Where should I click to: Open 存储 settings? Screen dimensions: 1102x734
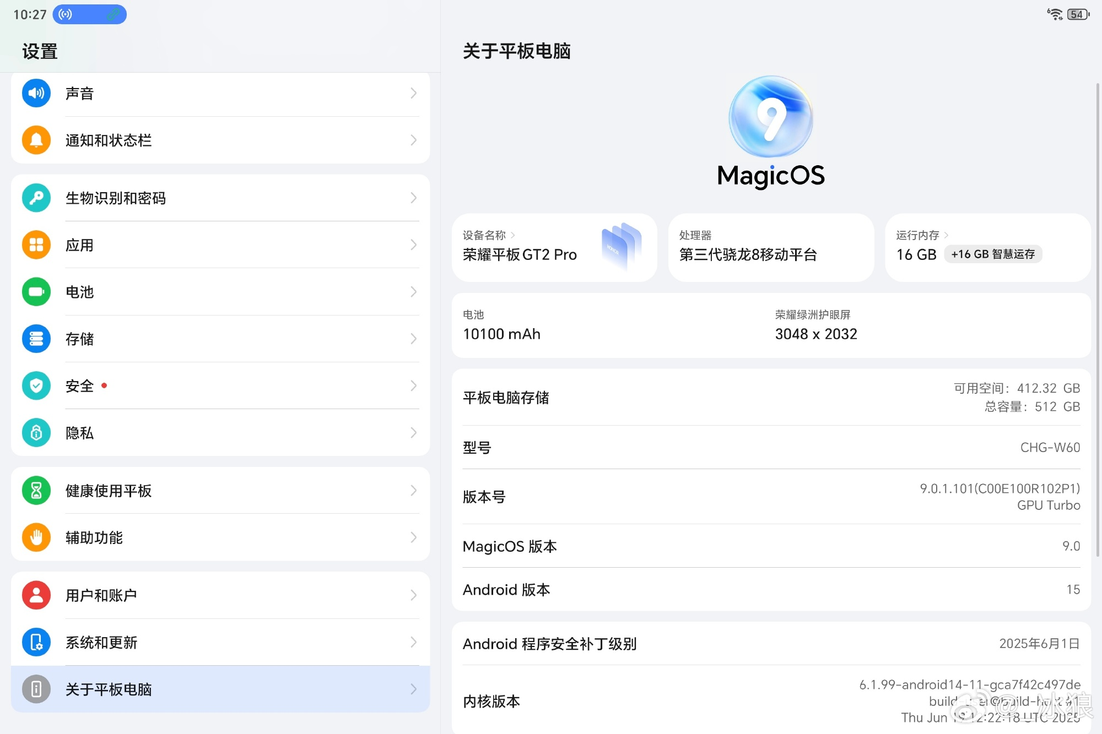pyautogui.click(x=220, y=339)
